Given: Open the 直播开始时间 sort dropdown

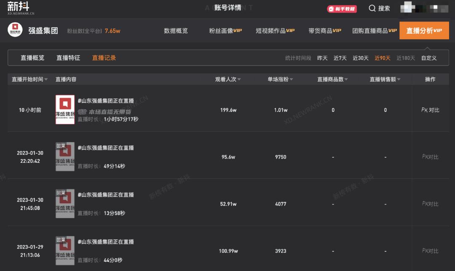Looking at the screenshot, I should pos(47,79).
